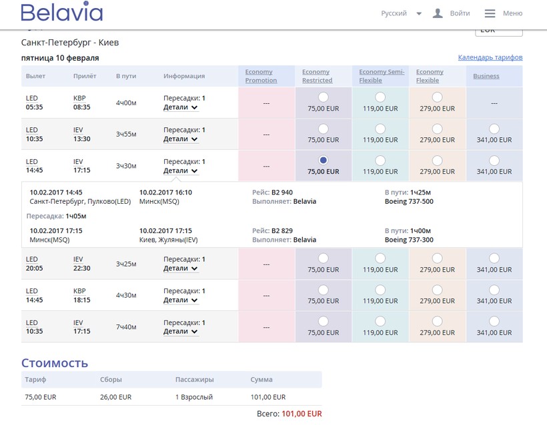547x425 pixels.
Task: Collapse Детали for the 14:45–17:15 flight
Action: (x=181, y=171)
